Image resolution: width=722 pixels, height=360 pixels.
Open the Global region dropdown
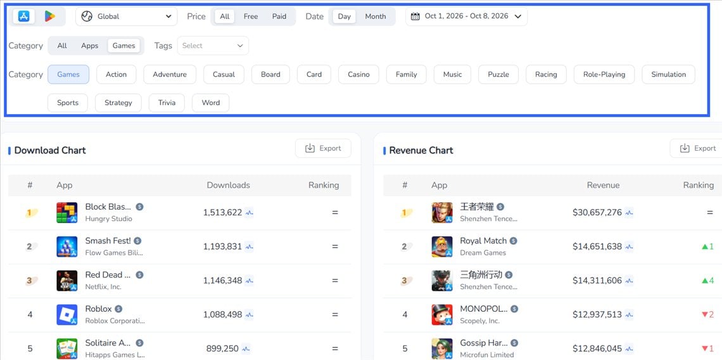126,16
